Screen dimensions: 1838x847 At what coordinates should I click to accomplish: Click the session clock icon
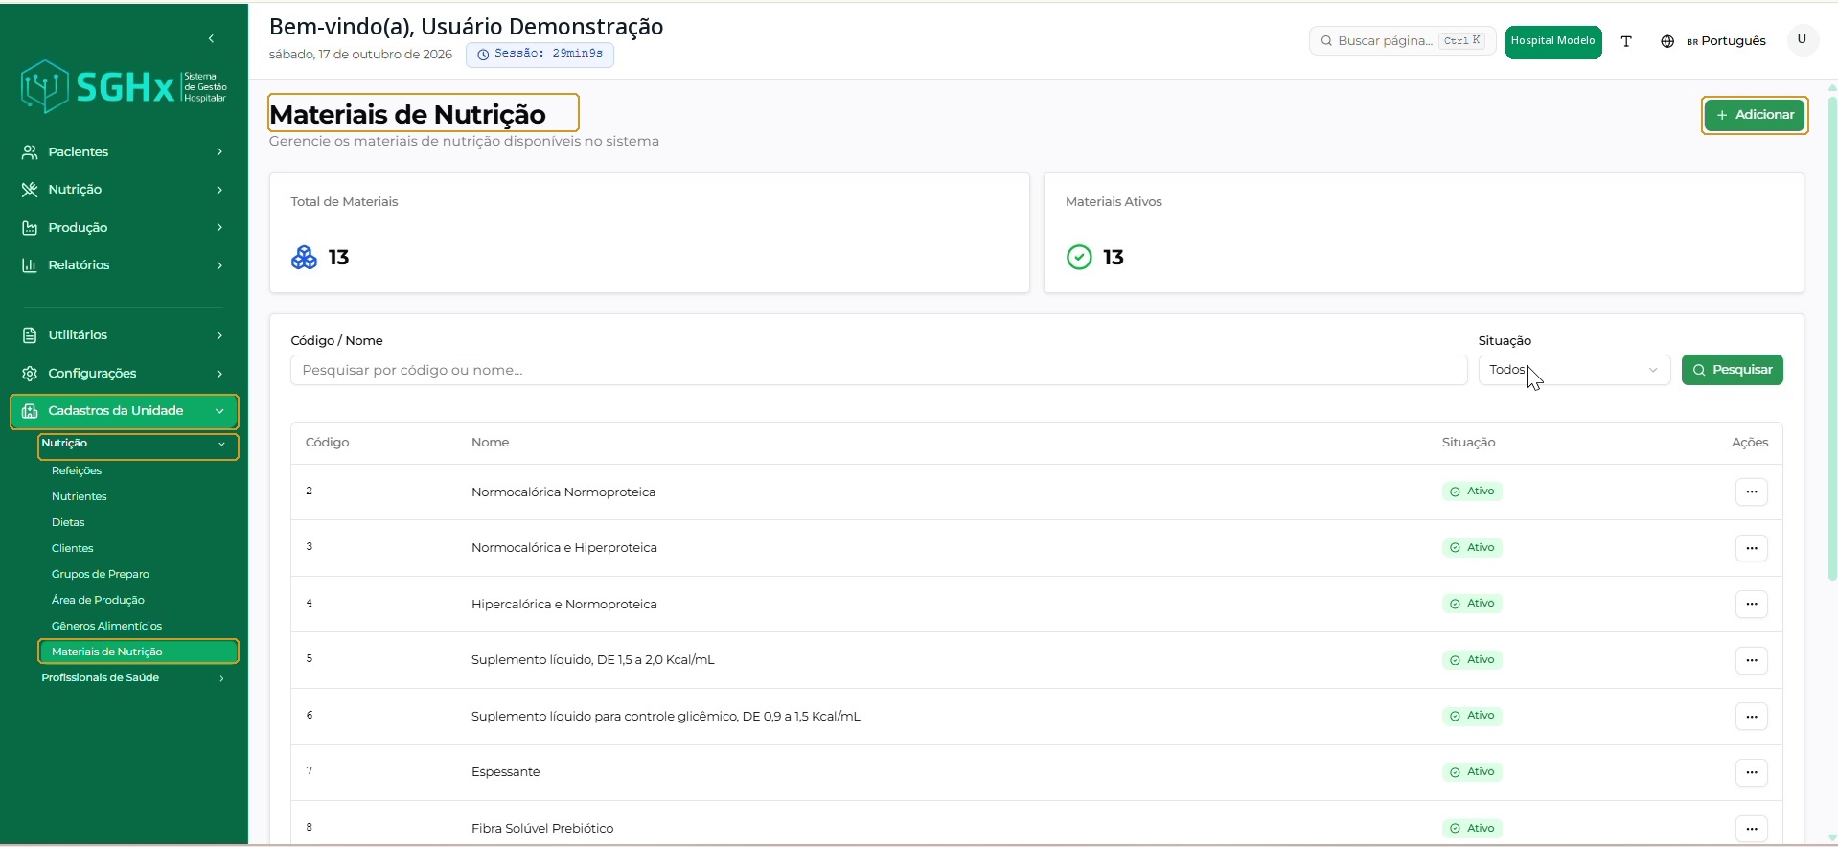[x=483, y=55]
